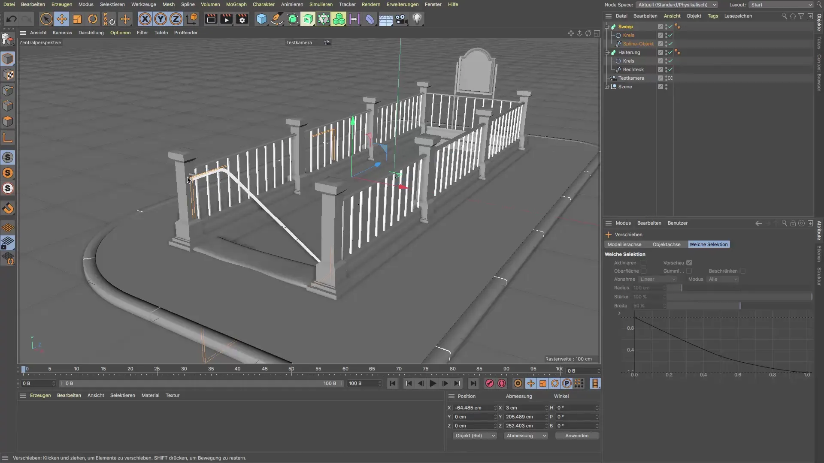This screenshot has height=463, width=824.
Task: Open the MoGraph menu
Action: point(236,4)
